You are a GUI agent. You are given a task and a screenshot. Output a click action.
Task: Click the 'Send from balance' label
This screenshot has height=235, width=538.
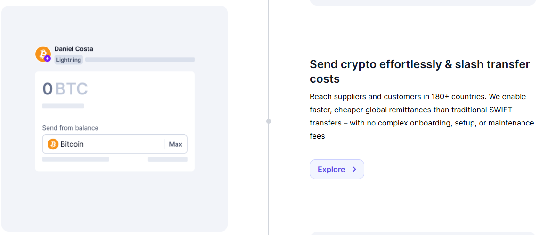coord(71,128)
